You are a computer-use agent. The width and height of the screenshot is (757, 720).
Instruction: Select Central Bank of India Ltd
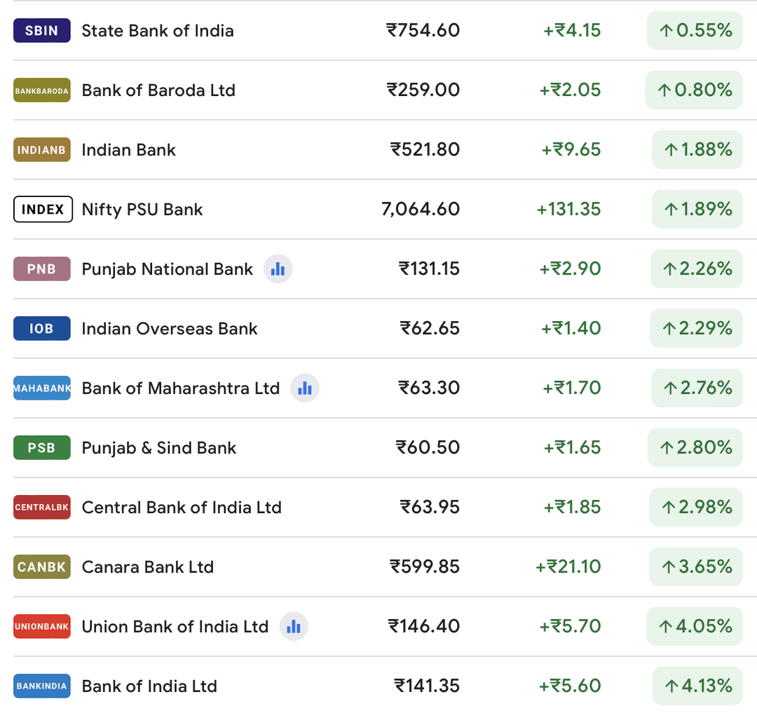pos(182,508)
